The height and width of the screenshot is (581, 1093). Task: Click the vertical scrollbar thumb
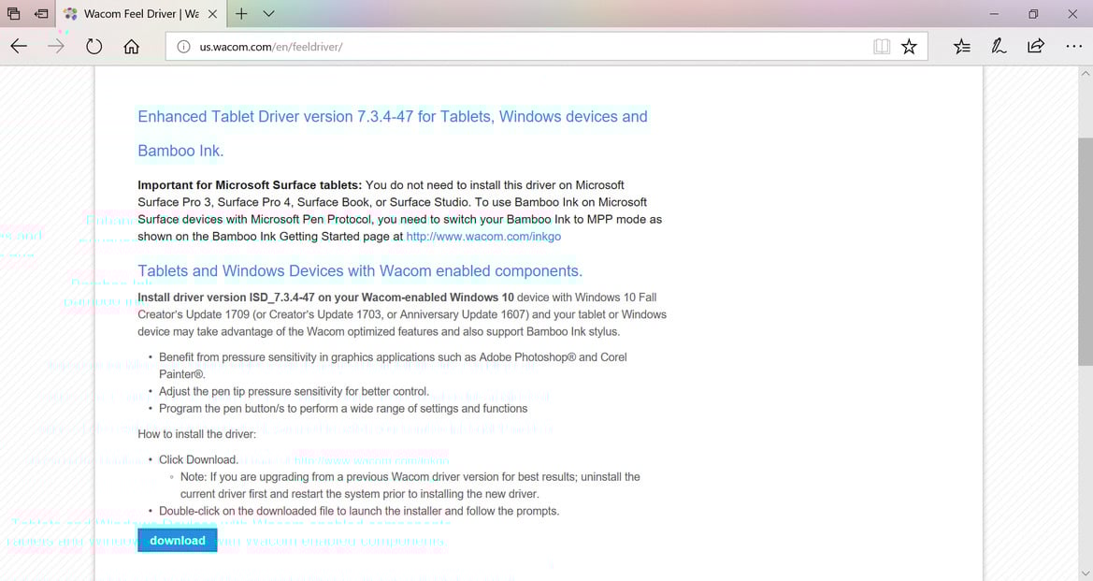click(x=1086, y=251)
